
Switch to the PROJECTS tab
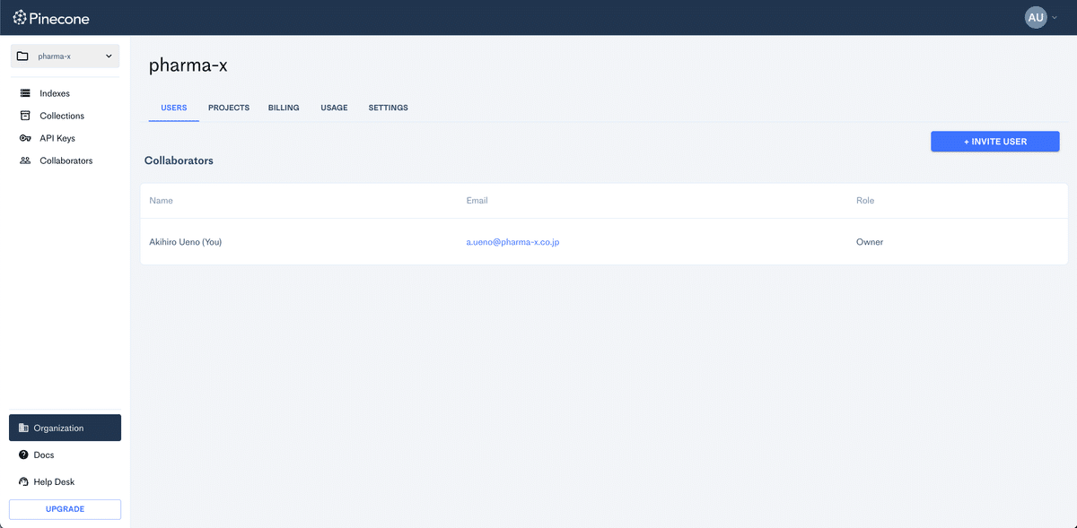(x=229, y=108)
